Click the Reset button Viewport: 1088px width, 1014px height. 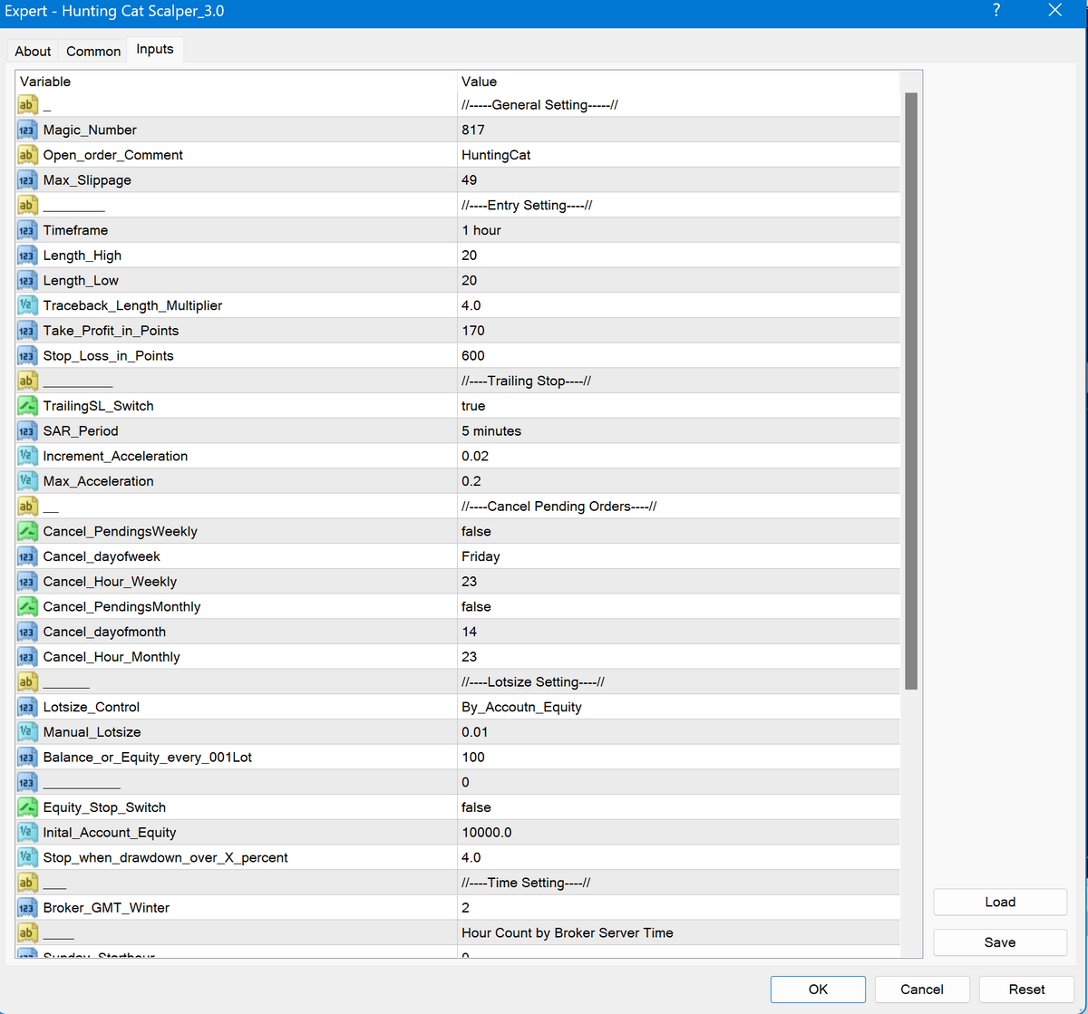1026,990
